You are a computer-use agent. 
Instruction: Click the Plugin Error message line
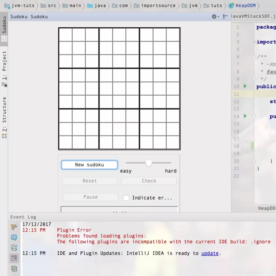(x=74, y=230)
